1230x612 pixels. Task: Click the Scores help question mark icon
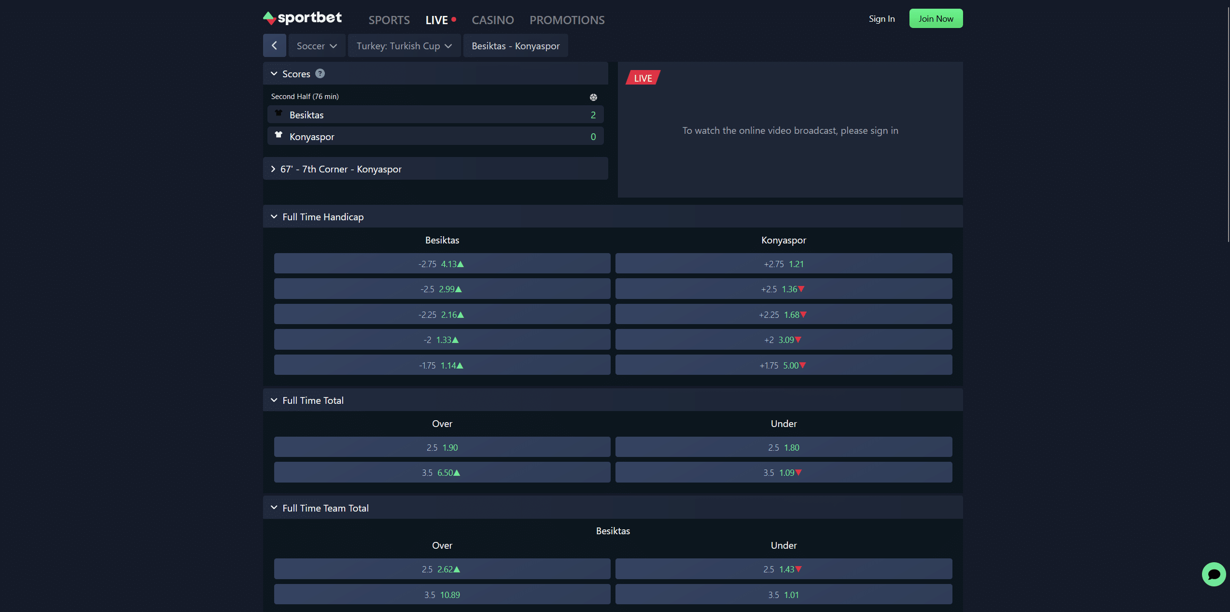click(x=320, y=73)
